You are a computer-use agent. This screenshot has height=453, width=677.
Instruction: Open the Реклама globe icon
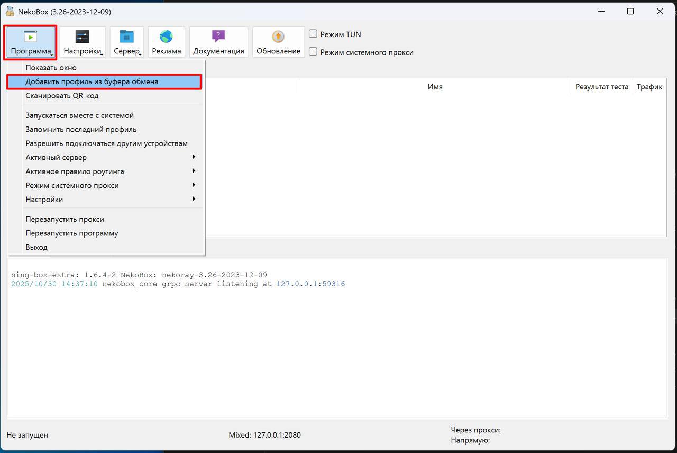pos(166,37)
